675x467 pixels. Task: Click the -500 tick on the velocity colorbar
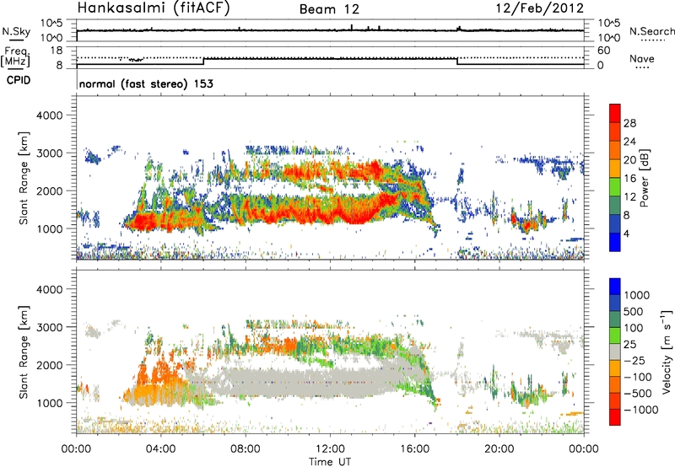[x=638, y=393]
